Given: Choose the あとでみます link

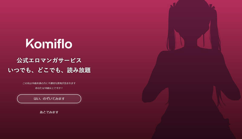Looking at the screenshot, I should click(49, 112).
